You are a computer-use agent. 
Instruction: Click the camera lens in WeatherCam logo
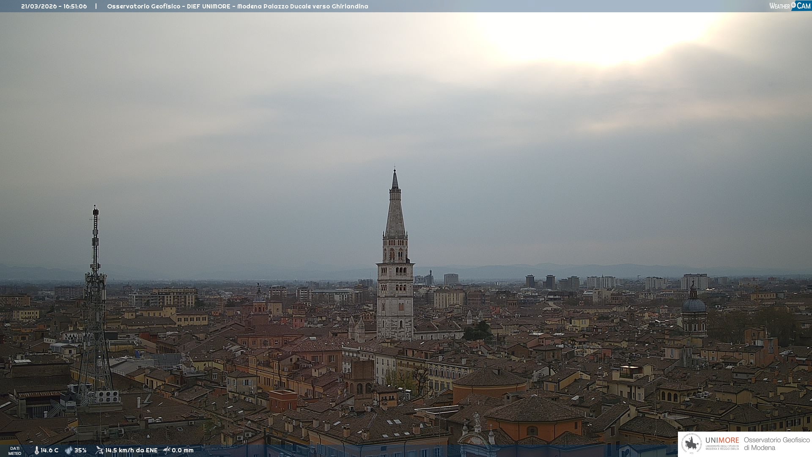pyautogui.click(x=793, y=5)
